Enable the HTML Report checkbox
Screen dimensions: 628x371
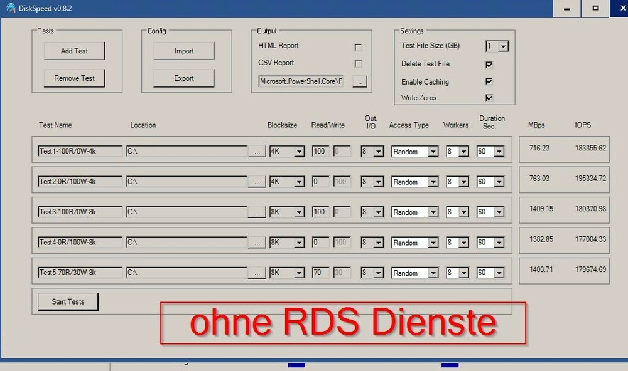[x=358, y=46]
